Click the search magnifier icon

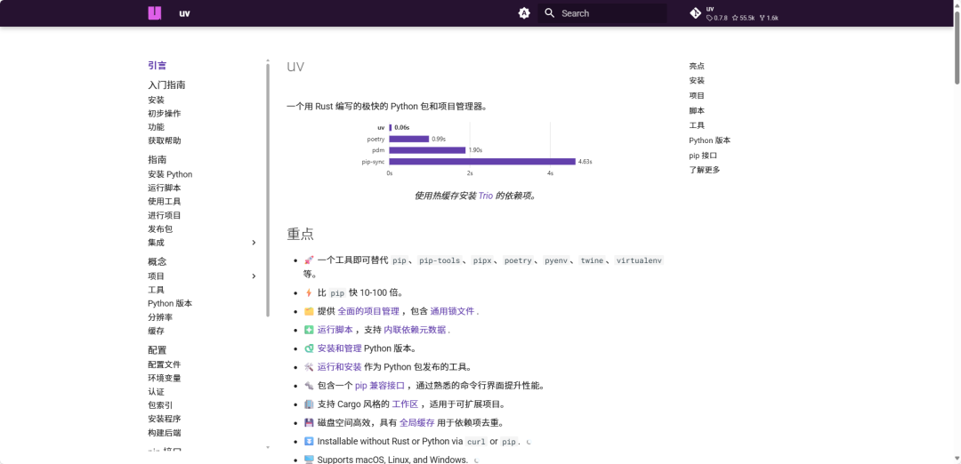(x=549, y=12)
